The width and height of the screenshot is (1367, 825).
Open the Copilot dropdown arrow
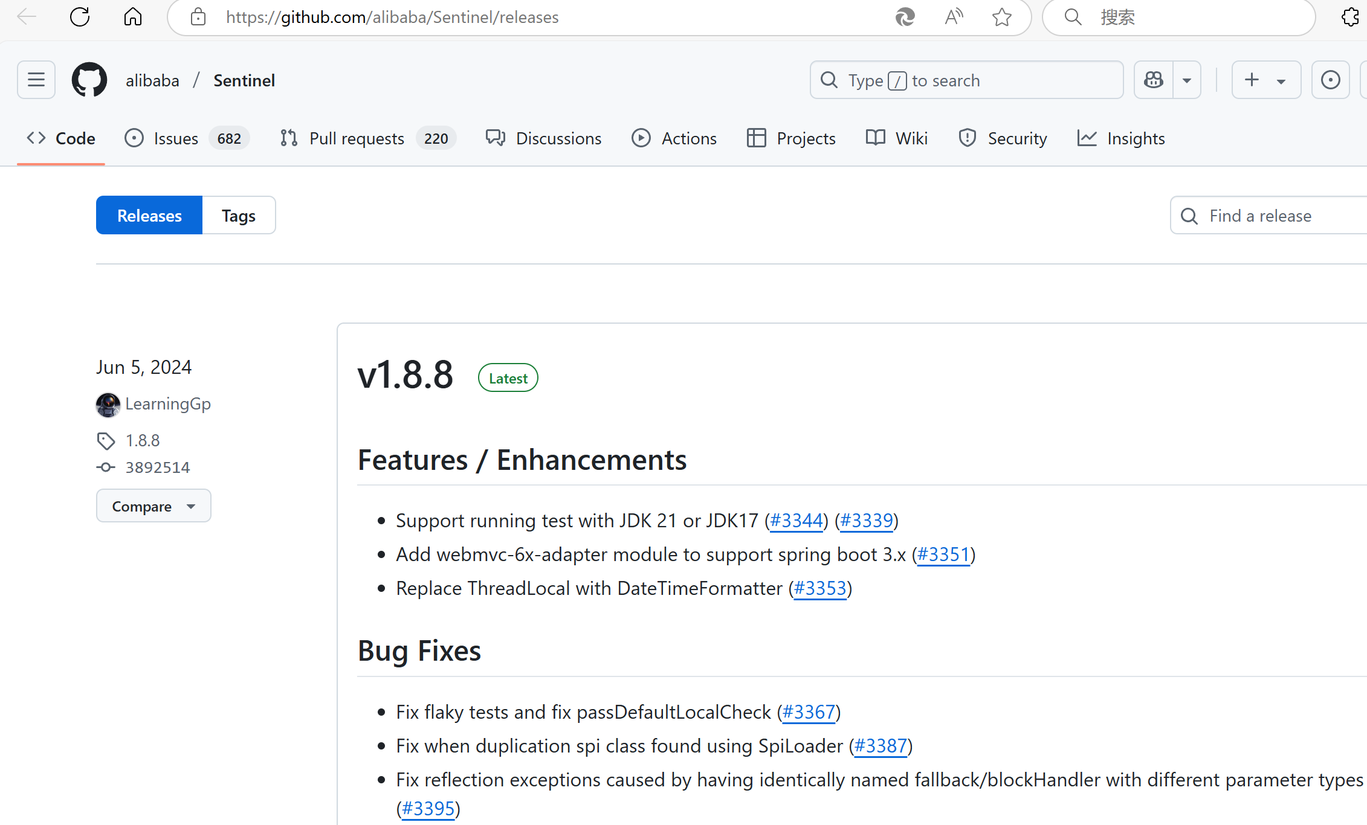1187,80
